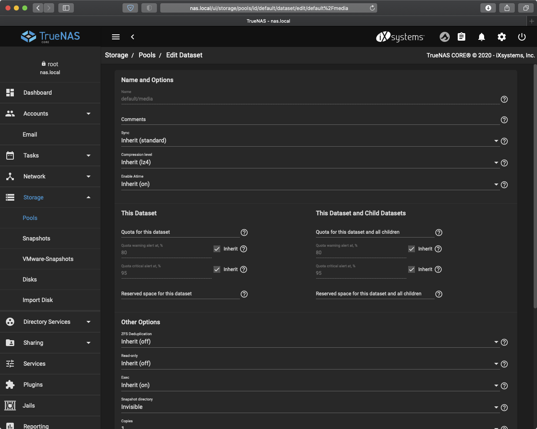Show help for the Name field

tap(504, 99)
